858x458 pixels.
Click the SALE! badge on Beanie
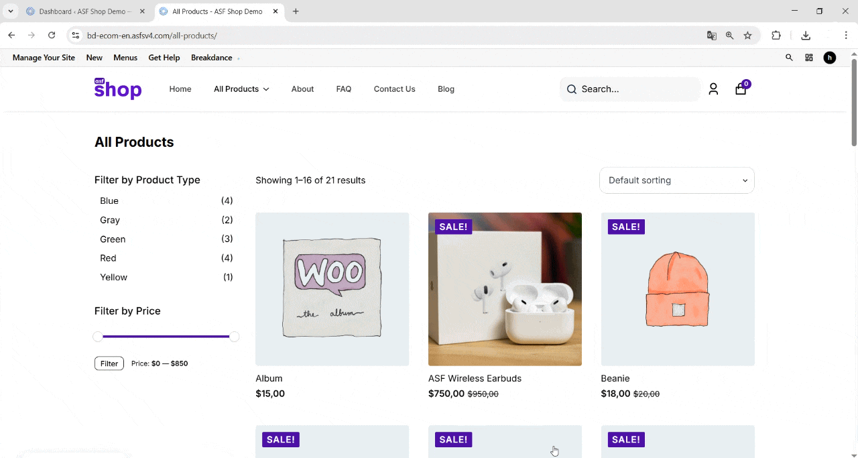[x=626, y=227]
